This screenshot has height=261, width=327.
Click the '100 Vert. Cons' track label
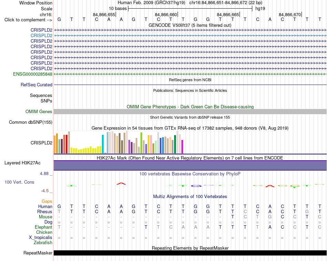tap(19, 182)
